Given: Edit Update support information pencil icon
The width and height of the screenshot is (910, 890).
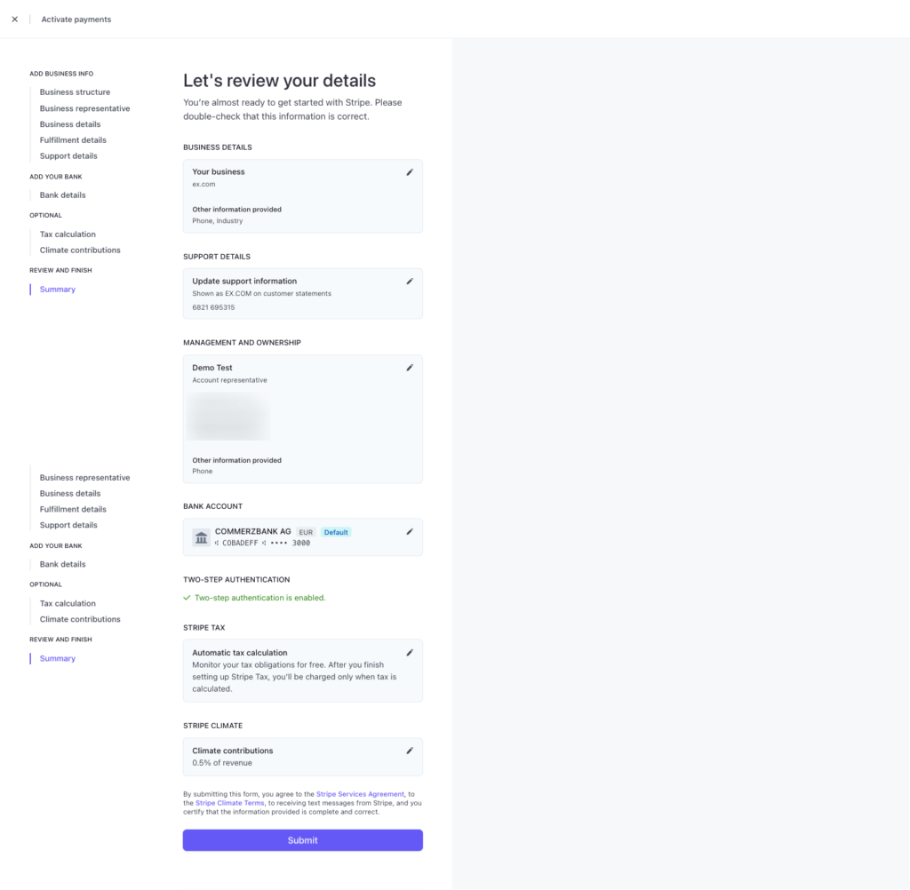Looking at the screenshot, I should (410, 281).
